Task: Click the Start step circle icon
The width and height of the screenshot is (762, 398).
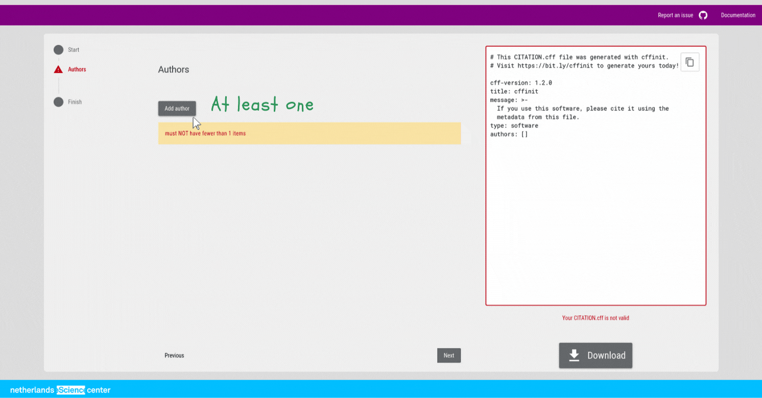Action: 58,49
